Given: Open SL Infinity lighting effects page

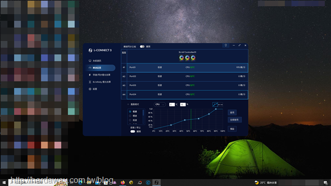Looking at the screenshot, I should point(100,82).
